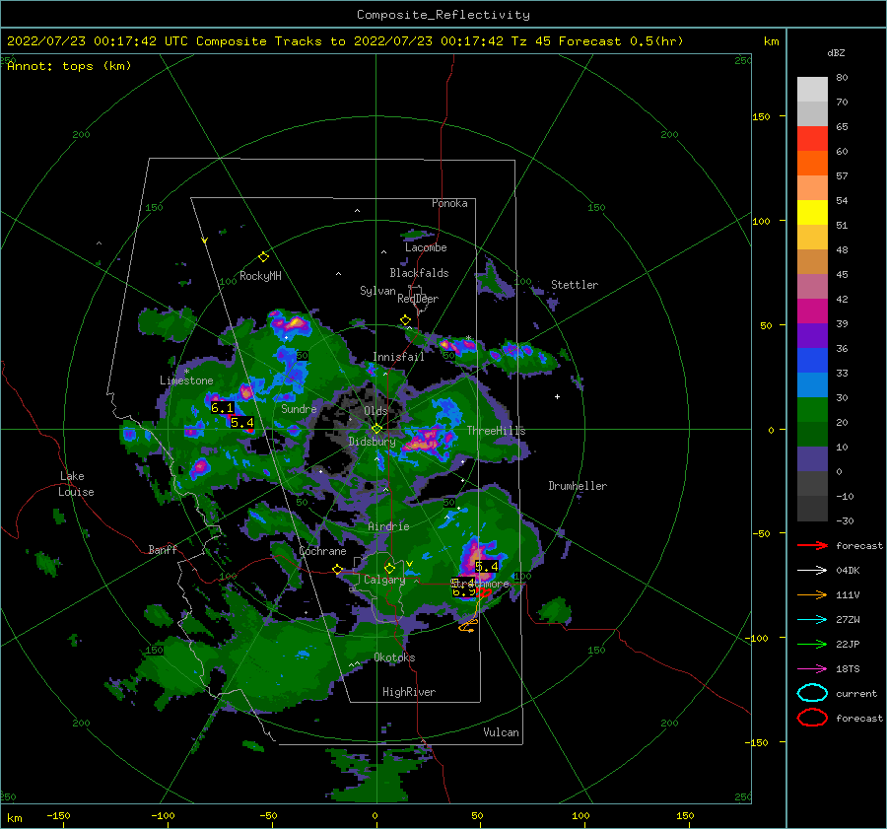Choose the green 22JP track arrow
Image resolution: width=887 pixels, height=829 pixels.
click(x=812, y=644)
